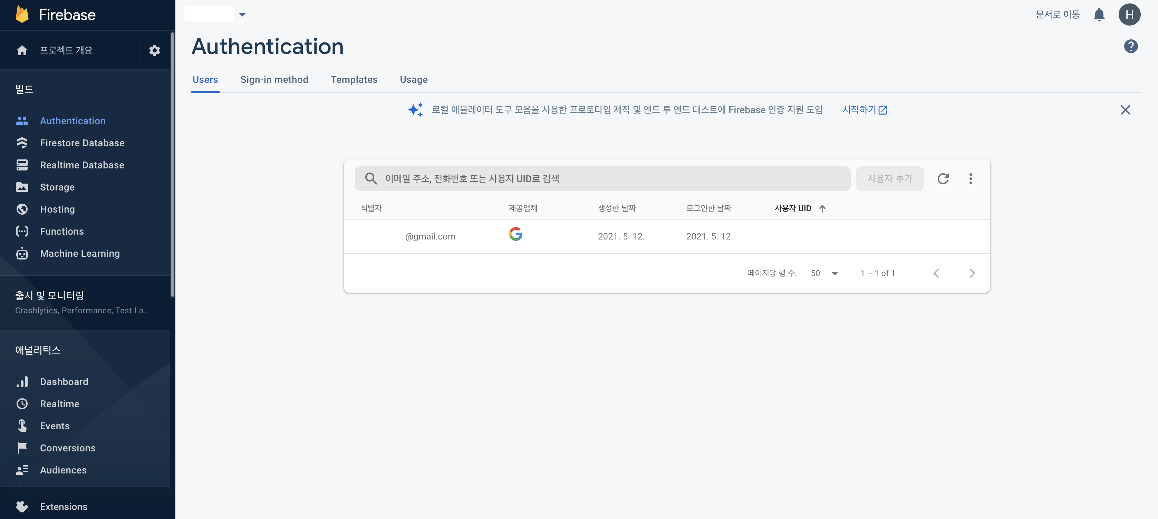The width and height of the screenshot is (1158, 519).
Task: Sort by 사용자 UID column arrow
Action: click(x=822, y=208)
